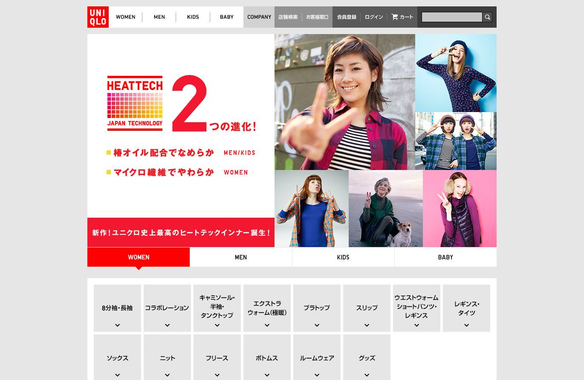This screenshot has width=584, height=380.
Task: Click the large plaid shirt woman photo
Action: click(345, 102)
